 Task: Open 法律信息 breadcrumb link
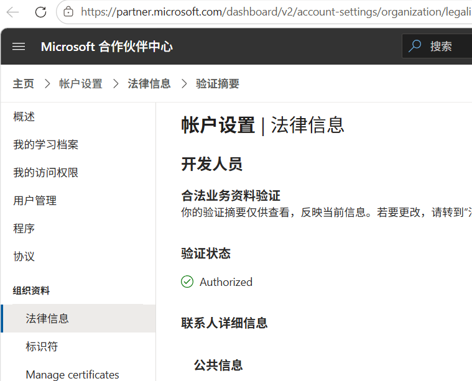[x=149, y=84]
